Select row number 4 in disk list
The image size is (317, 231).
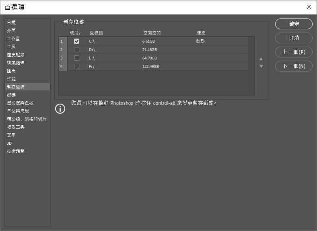click(63, 66)
